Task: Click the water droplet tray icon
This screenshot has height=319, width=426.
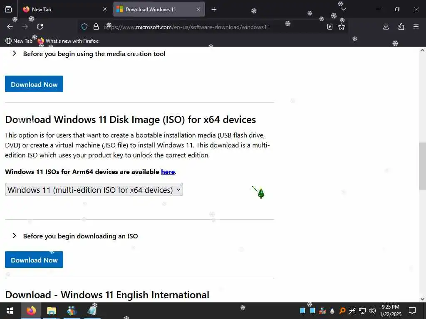Action: coord(332,311)
